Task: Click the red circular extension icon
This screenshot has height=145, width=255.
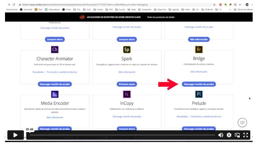Action: click(x=220, y=5)
